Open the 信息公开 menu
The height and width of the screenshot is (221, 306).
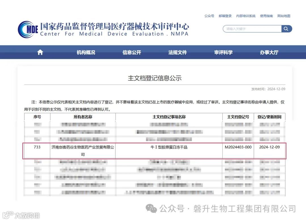pyautogui.click(x=132, y=52)
